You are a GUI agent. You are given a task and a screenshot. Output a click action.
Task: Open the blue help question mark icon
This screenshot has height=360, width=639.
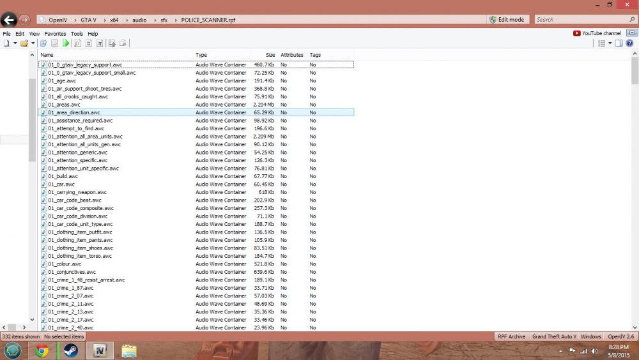click(629, 43)
